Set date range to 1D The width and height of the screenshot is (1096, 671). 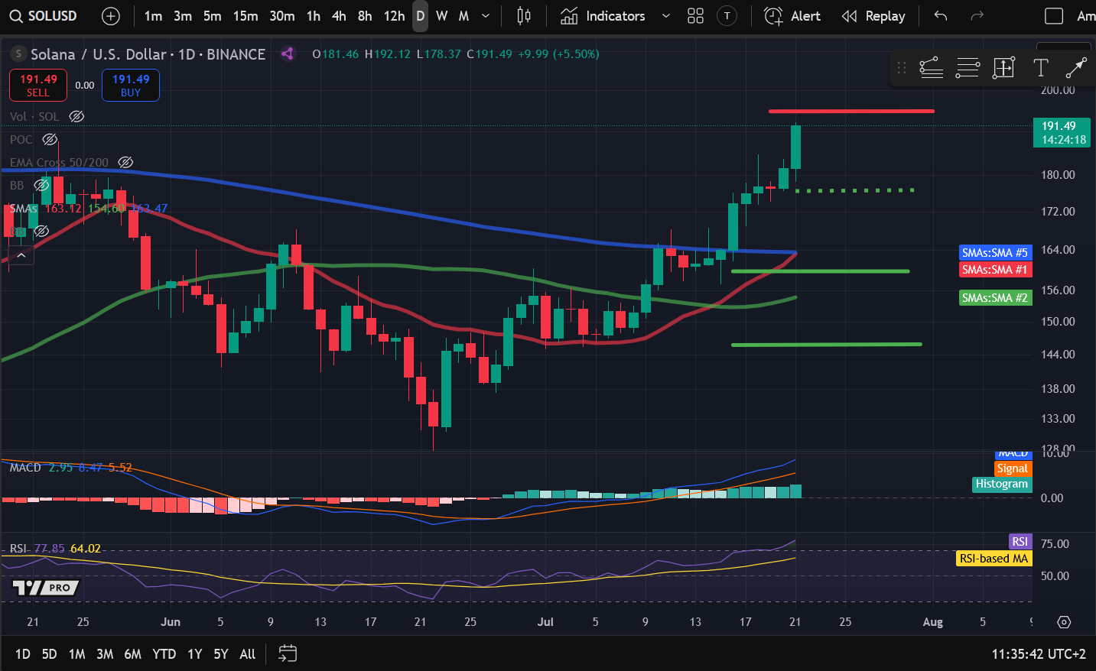pos(23,653)
